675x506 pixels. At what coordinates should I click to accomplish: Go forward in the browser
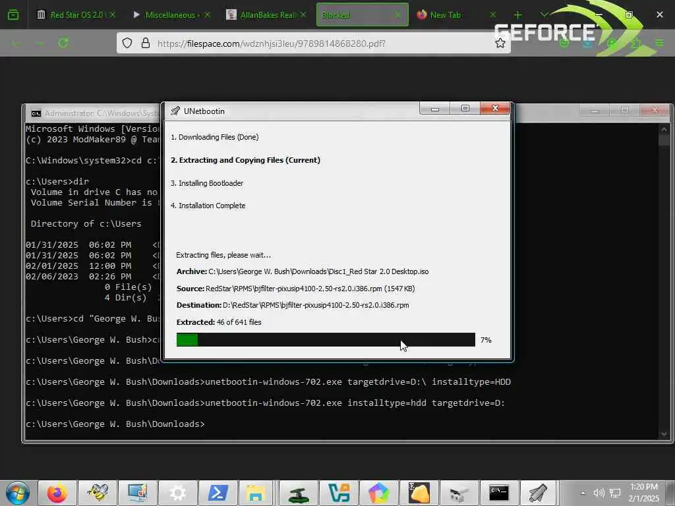tap(40, 43)
